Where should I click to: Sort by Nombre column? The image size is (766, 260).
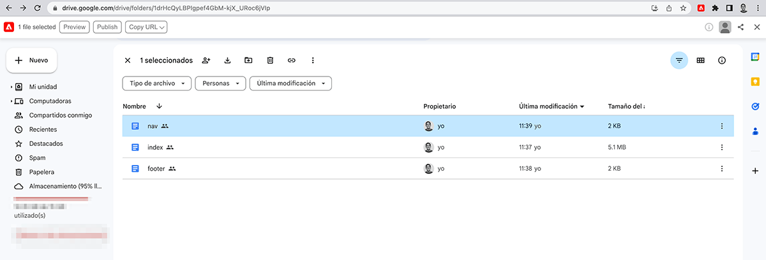(135, 106)
